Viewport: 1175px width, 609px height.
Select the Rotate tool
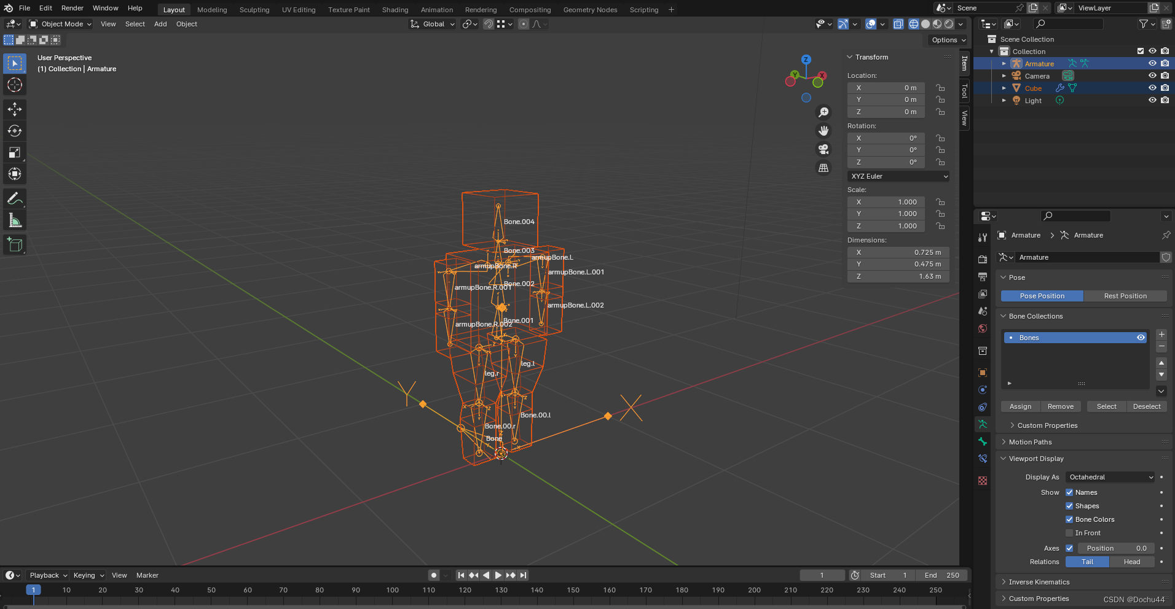pyautogui.click(x=14, y=131)
